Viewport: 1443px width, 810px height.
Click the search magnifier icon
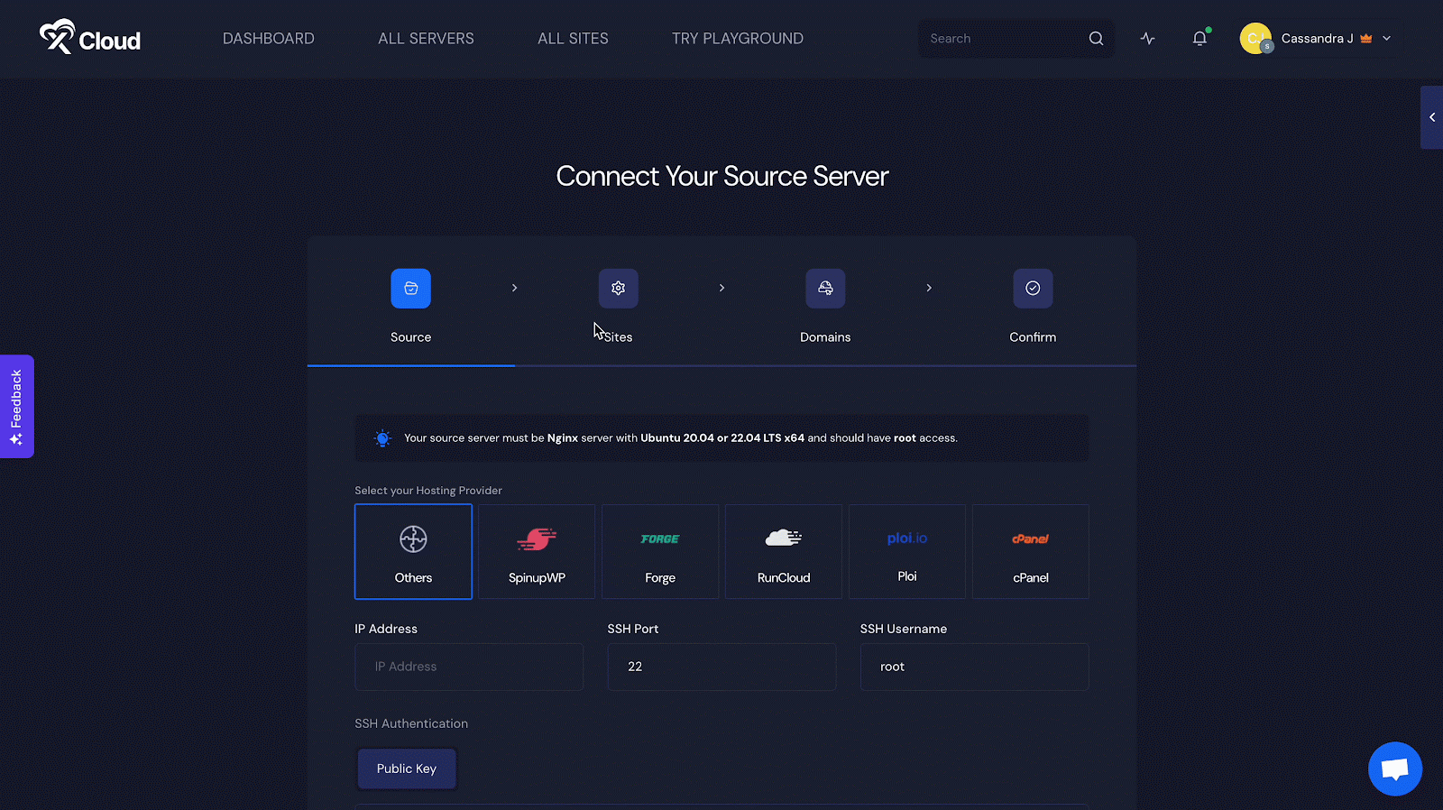pyautogui.click(x=1096, y=39)
